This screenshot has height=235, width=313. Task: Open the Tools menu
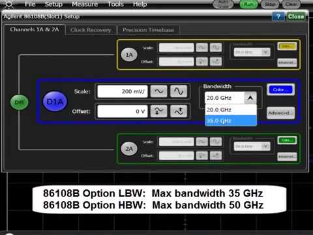115,4
